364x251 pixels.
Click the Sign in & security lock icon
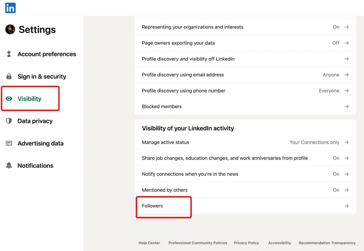(9, 76)
